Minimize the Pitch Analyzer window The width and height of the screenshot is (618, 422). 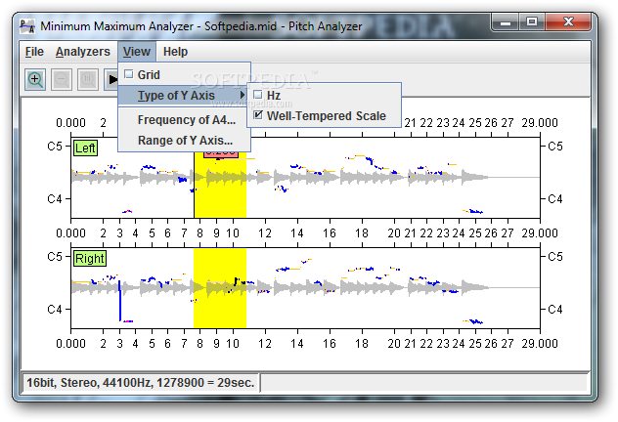click(x=506, y=22)
